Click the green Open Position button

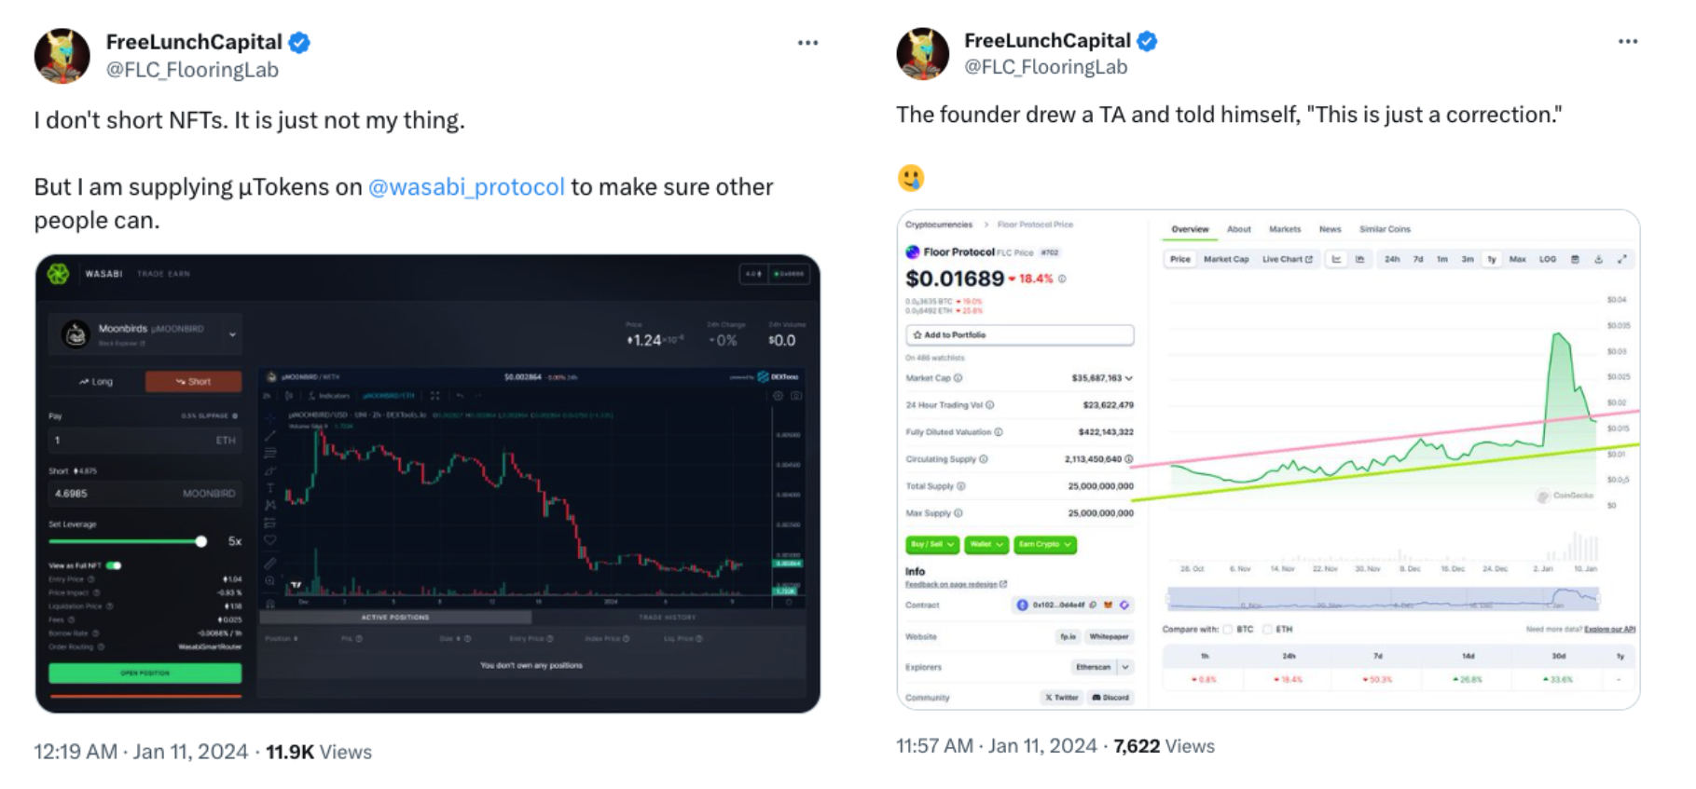[x=145, y=673]
